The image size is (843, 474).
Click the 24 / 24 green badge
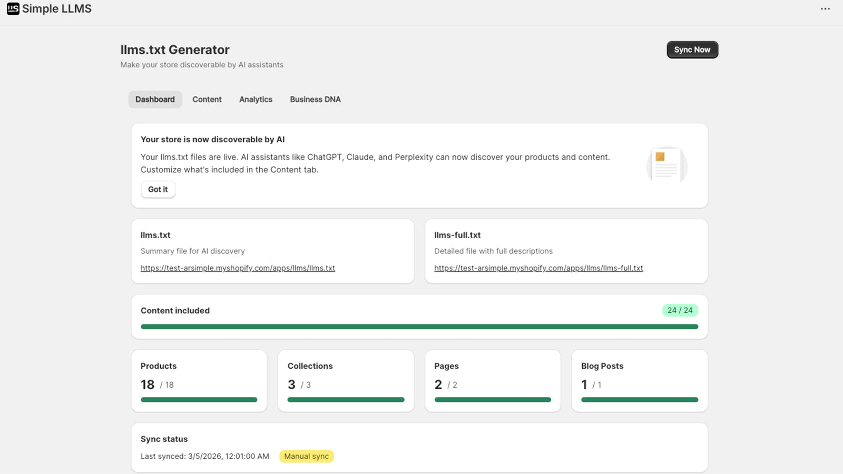(680, 310)
